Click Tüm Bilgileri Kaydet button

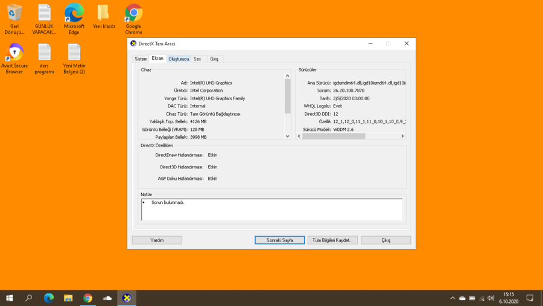tap(332, 240)
